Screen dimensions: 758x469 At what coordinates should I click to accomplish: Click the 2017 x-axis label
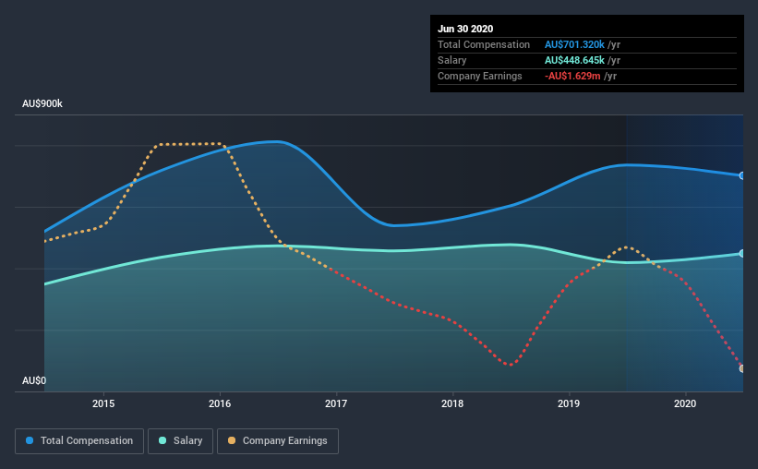click(x=336, y=403)
